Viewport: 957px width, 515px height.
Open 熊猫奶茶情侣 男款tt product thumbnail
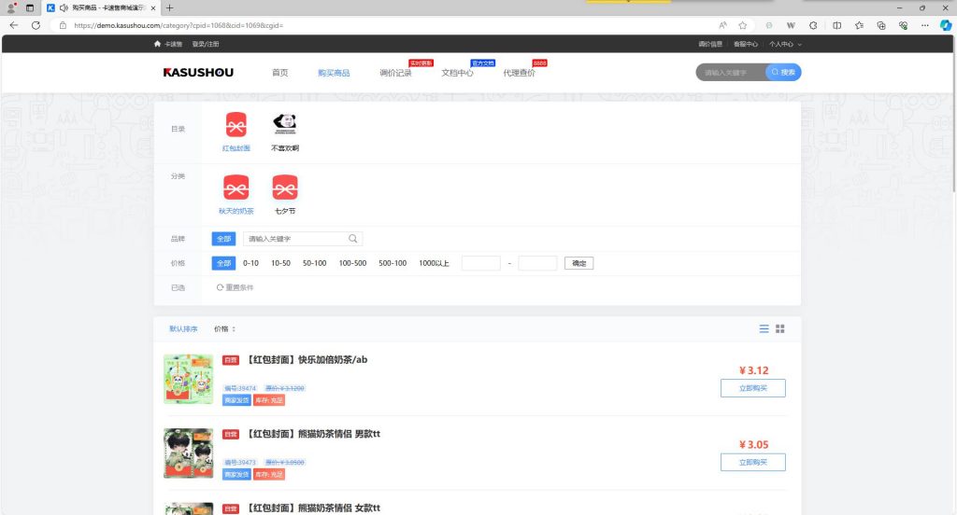click(189, 452)
